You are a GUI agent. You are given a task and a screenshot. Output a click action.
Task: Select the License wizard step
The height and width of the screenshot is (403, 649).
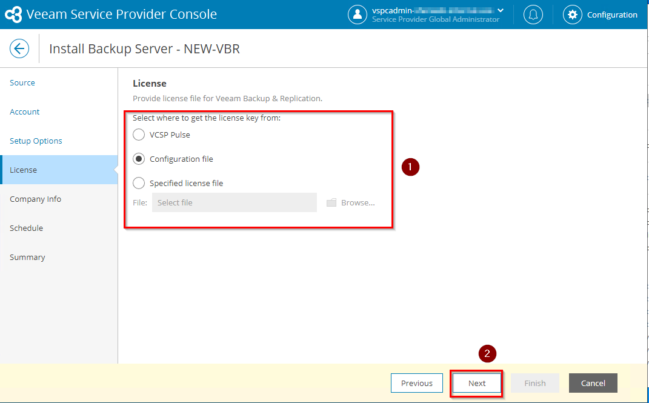tap(59, 170)
